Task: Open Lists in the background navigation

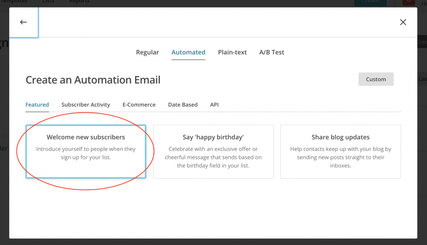Action: [x=48, y=2]
